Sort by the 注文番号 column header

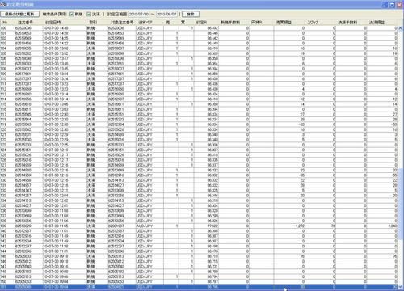(26, 23)
